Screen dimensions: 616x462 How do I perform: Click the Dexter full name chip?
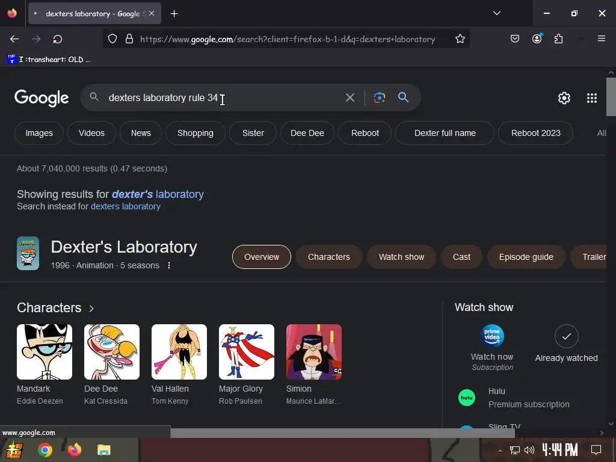point(445,133)
